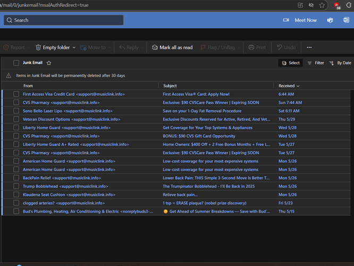Click inside the Search box

point(64,20)
